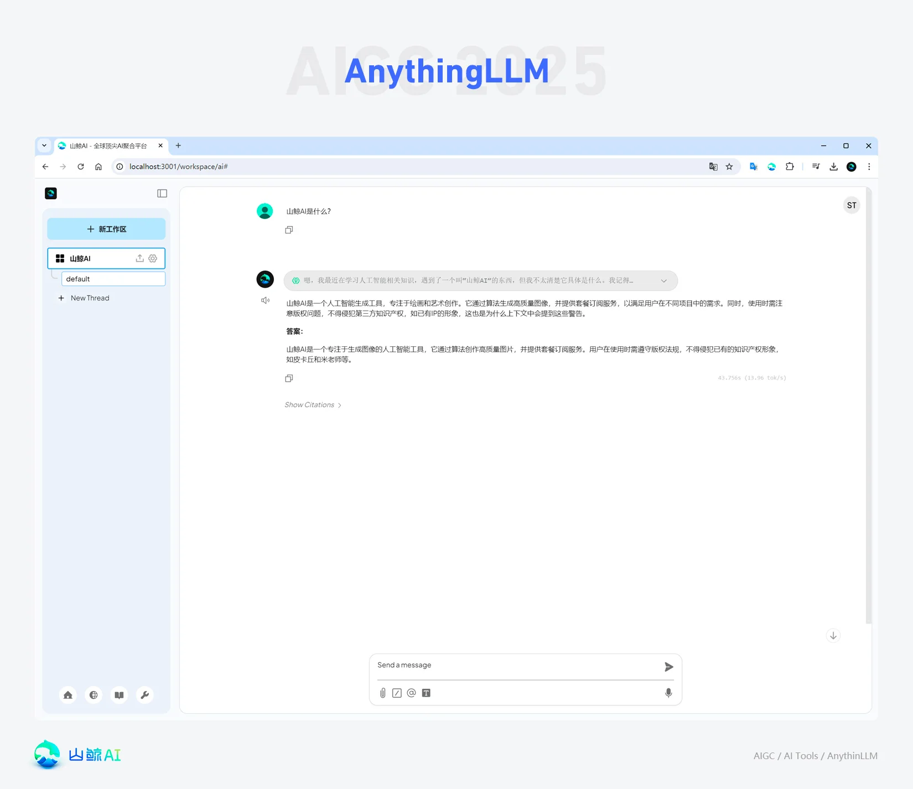The height and width of the screenshot is (789, 913).
Task: Open slash commands icon
Action: click(397, 693)
